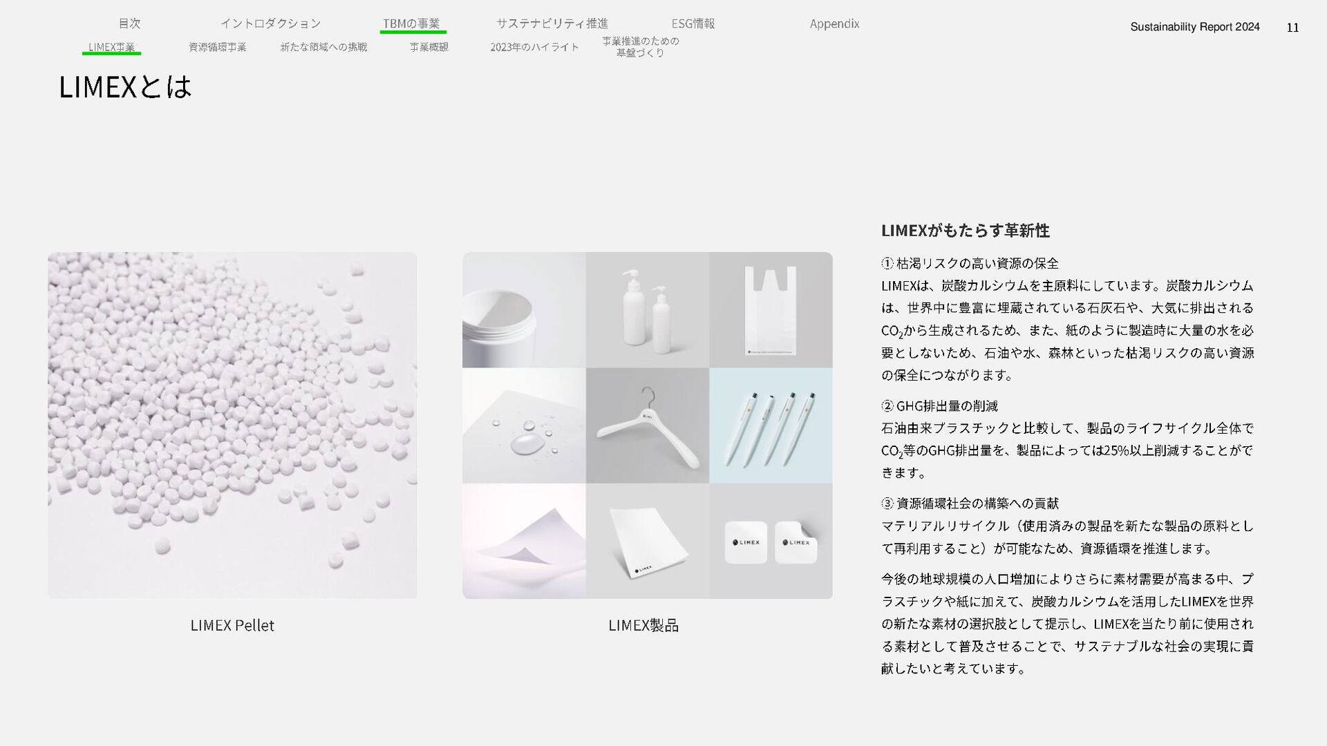1327x746 pixels.
Task: Open the Appendix tab
Action: 834,23
